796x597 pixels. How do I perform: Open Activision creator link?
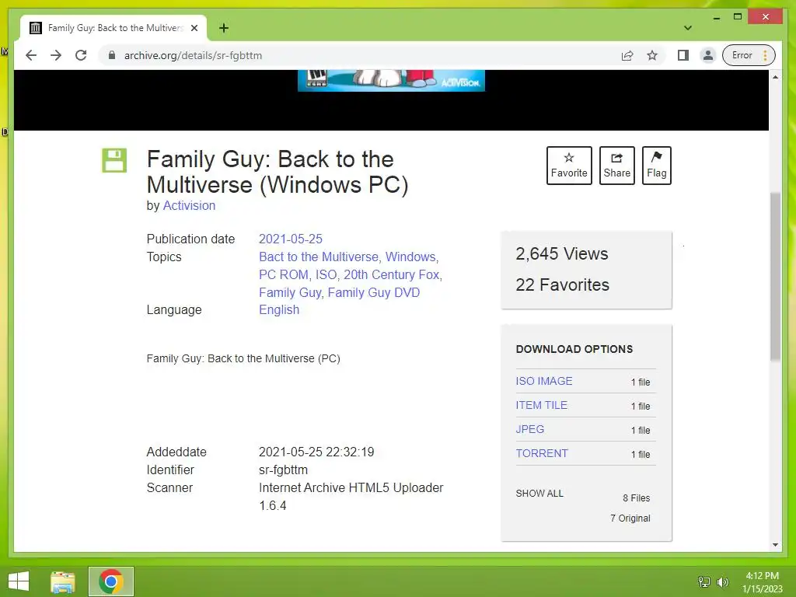tap(189, 205)
